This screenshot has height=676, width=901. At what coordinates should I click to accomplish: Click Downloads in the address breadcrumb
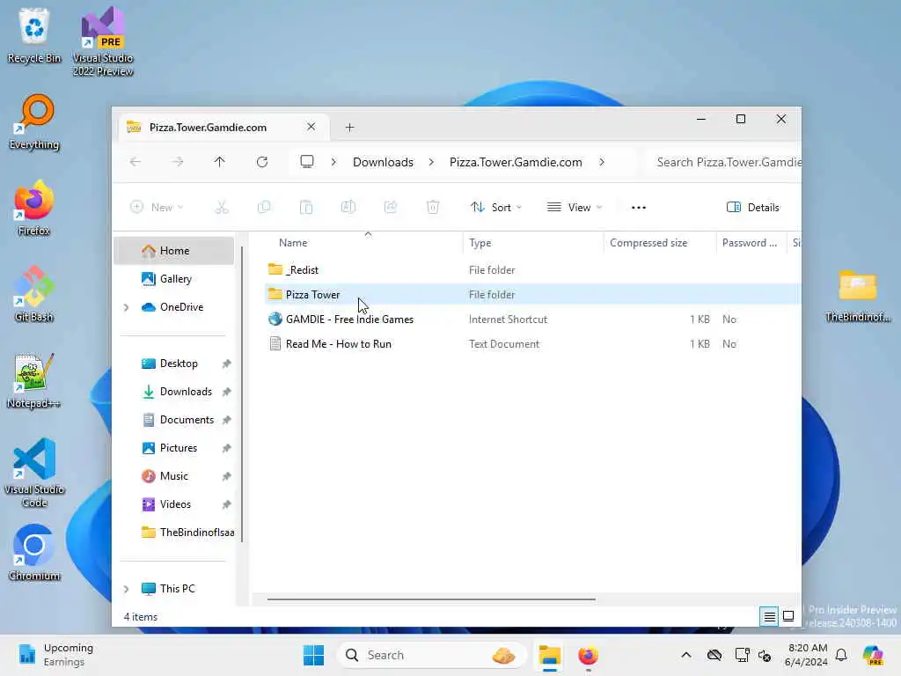coord(383,162)
